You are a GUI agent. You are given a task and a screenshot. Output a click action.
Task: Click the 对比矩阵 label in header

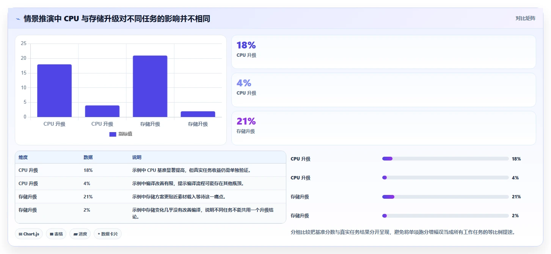coord(525,18)
